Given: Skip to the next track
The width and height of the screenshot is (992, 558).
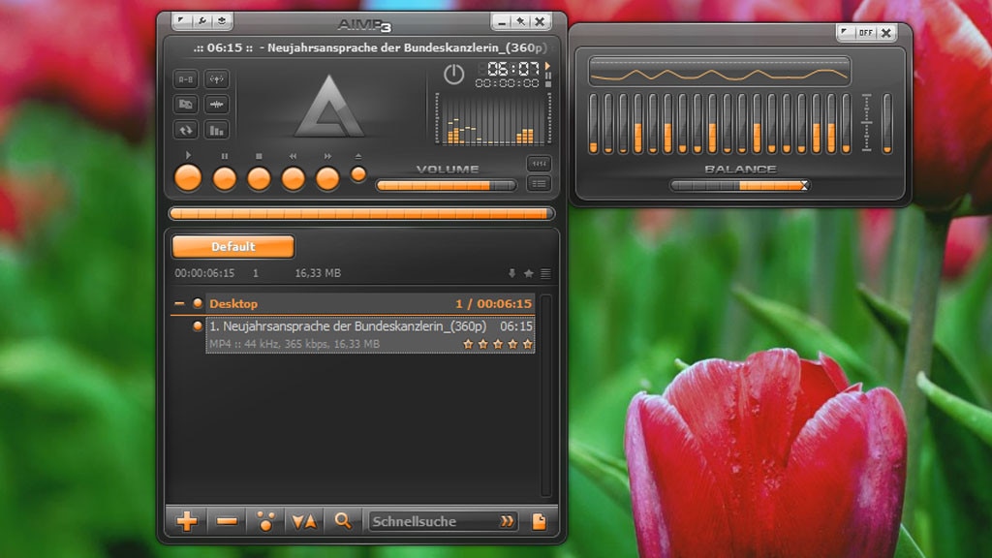Looking at the screenshot, I should click(327, 178).
